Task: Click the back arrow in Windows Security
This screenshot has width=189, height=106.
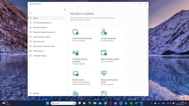Action: [x=30, y=9]
